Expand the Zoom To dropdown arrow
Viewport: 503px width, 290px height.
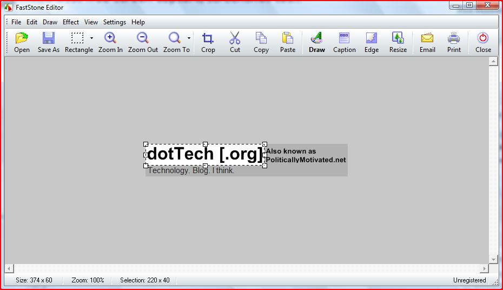[189, 38]
